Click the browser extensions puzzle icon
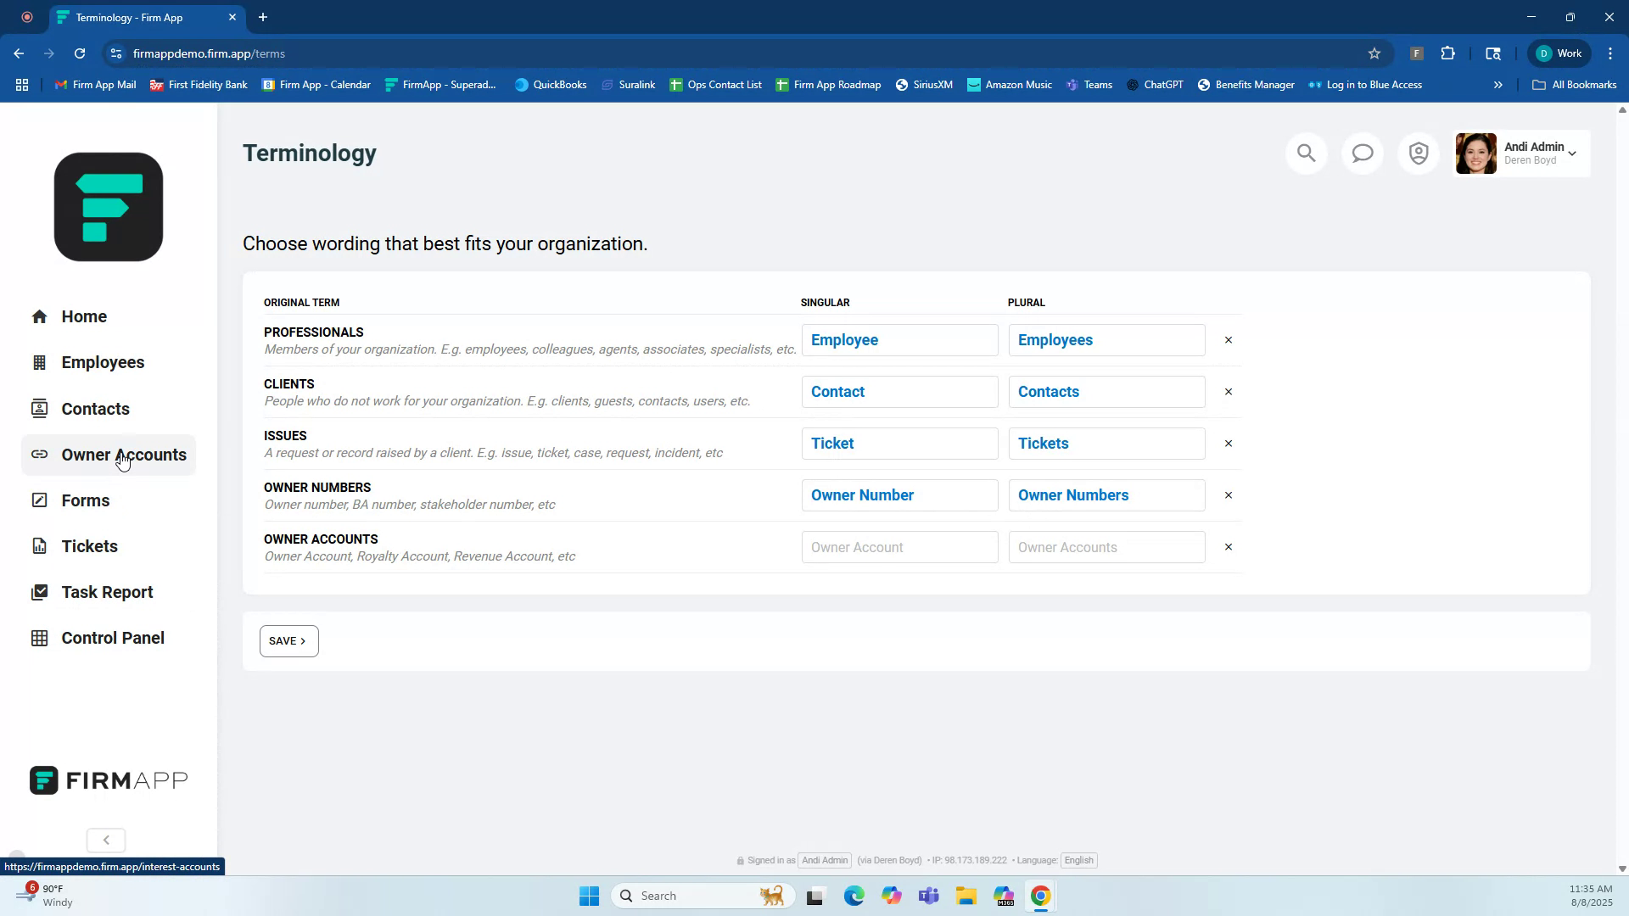1629x916 pixels. point(1448,53)
